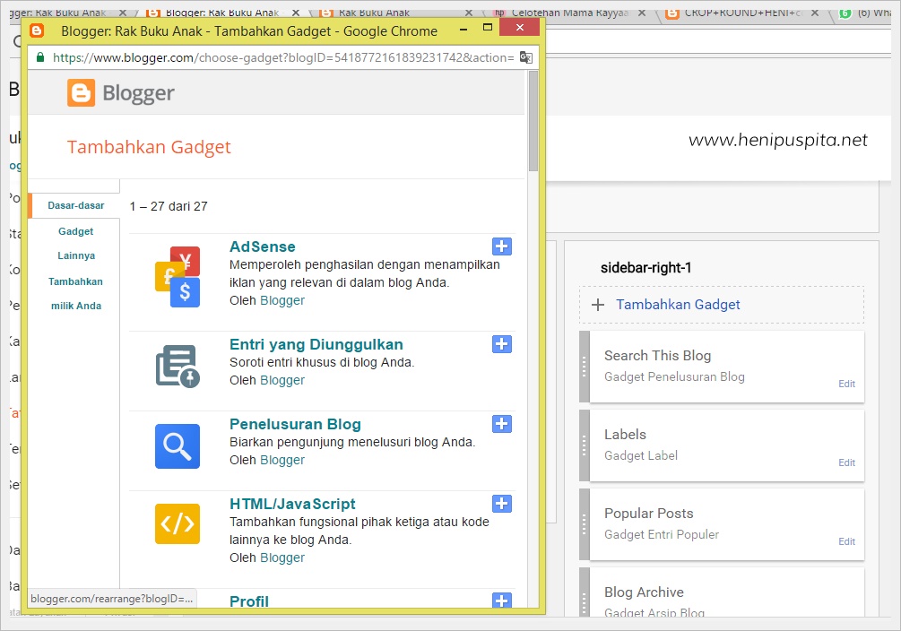Close the Rak Buku Anak browser tab

pyautogui.click(x=468, y=12)
